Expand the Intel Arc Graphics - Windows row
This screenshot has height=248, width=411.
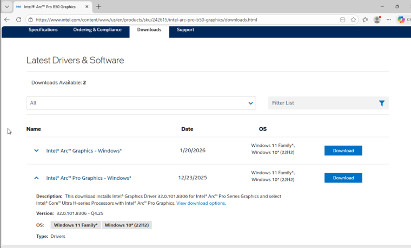click(36, 151)
